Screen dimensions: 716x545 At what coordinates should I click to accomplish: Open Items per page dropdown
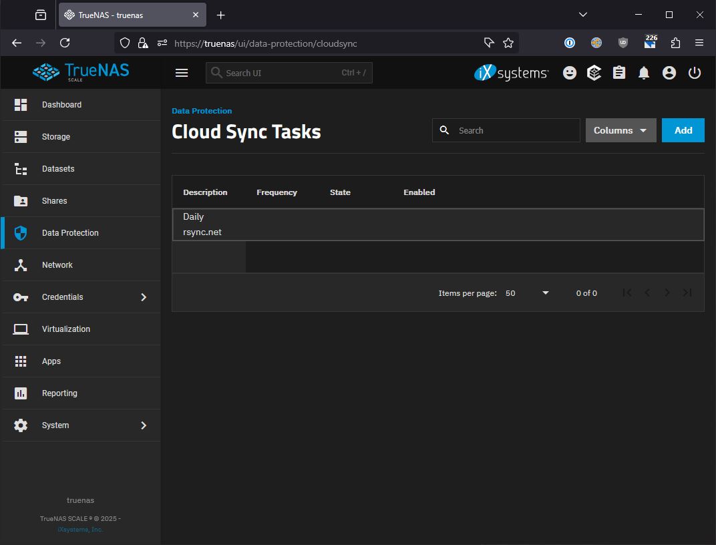pos(527,293)
